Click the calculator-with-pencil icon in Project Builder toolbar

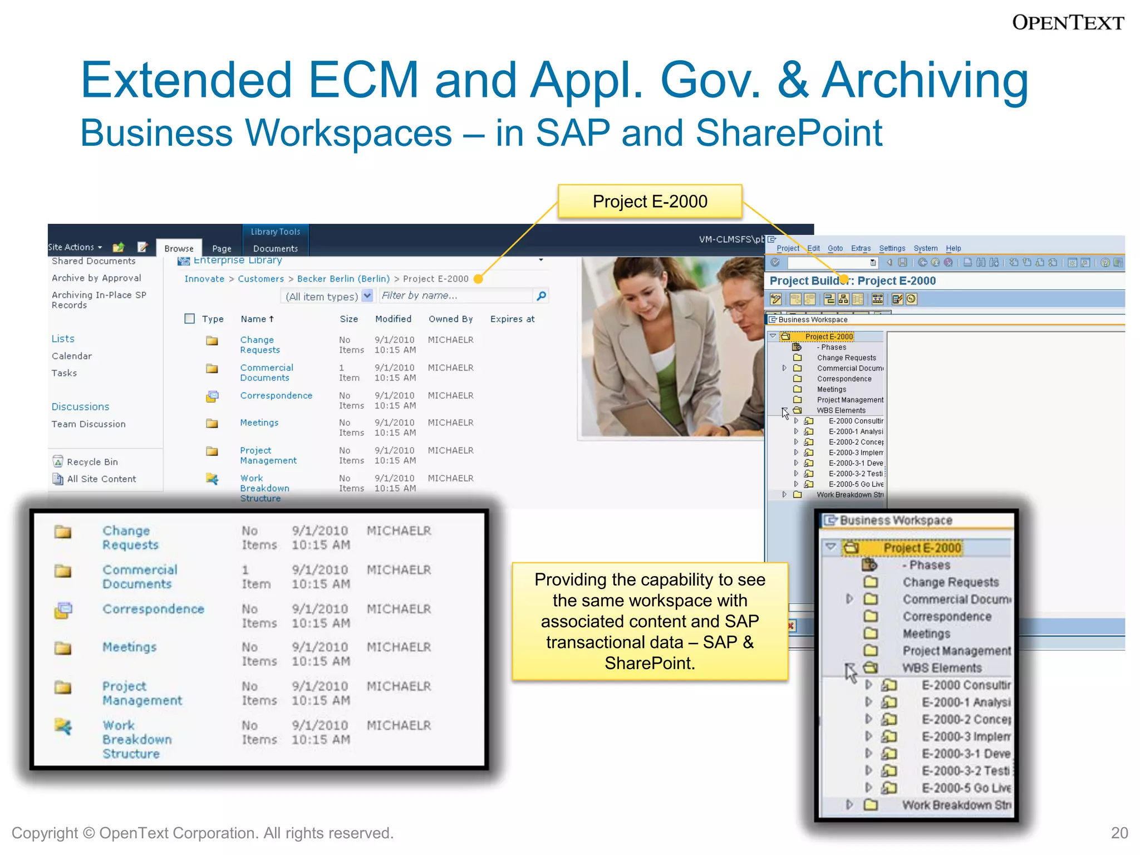[x=897, y=299]
